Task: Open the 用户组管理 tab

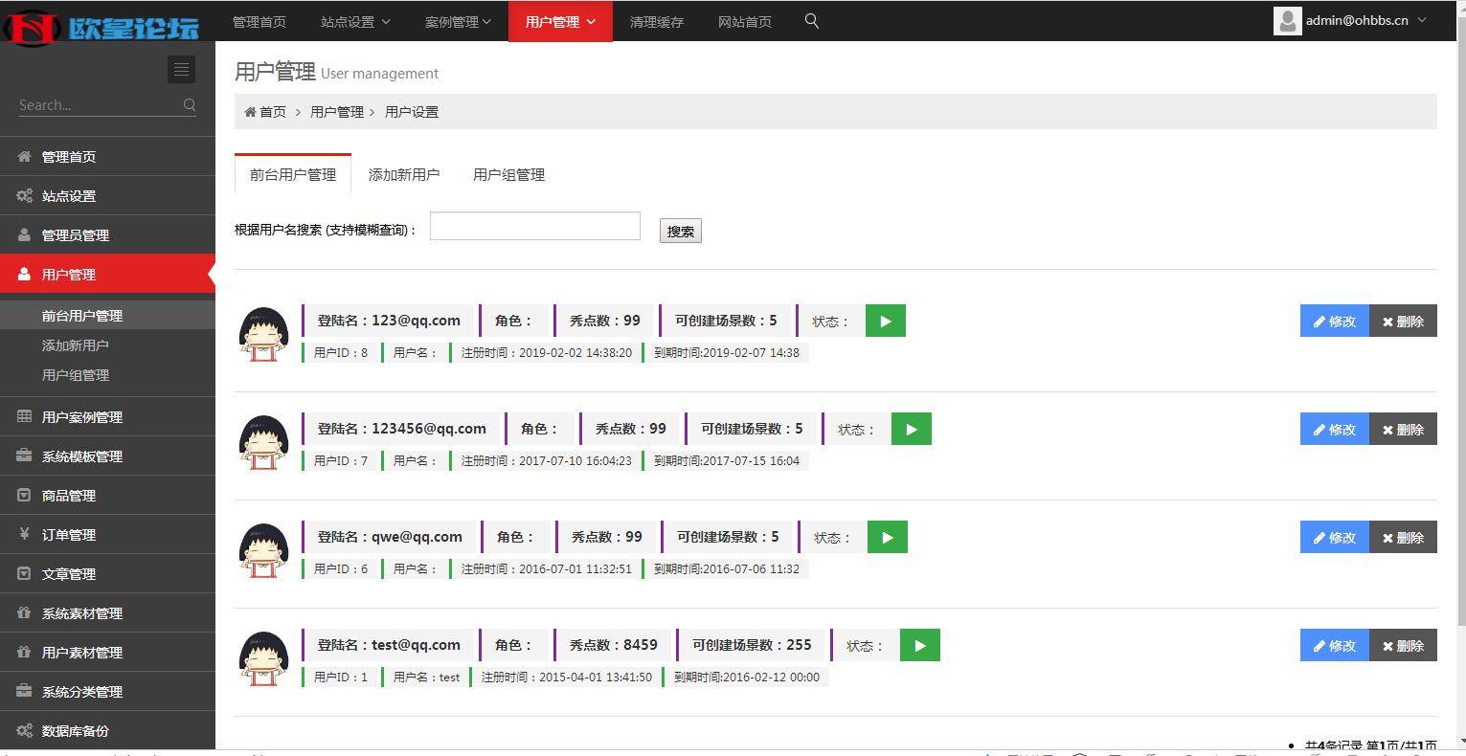Action: (x=508, y=174)
